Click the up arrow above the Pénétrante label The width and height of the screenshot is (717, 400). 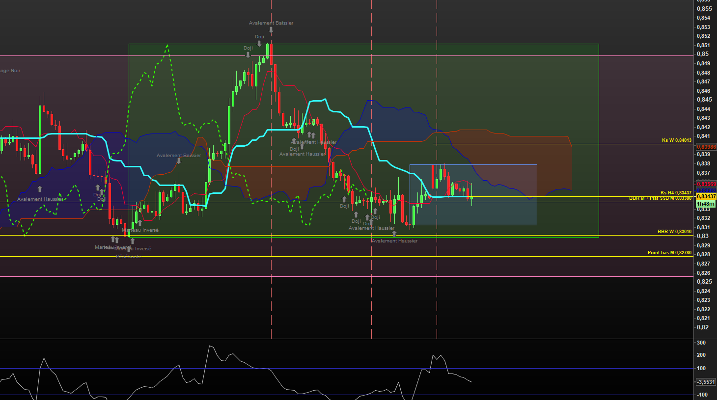tap(129, 249)
